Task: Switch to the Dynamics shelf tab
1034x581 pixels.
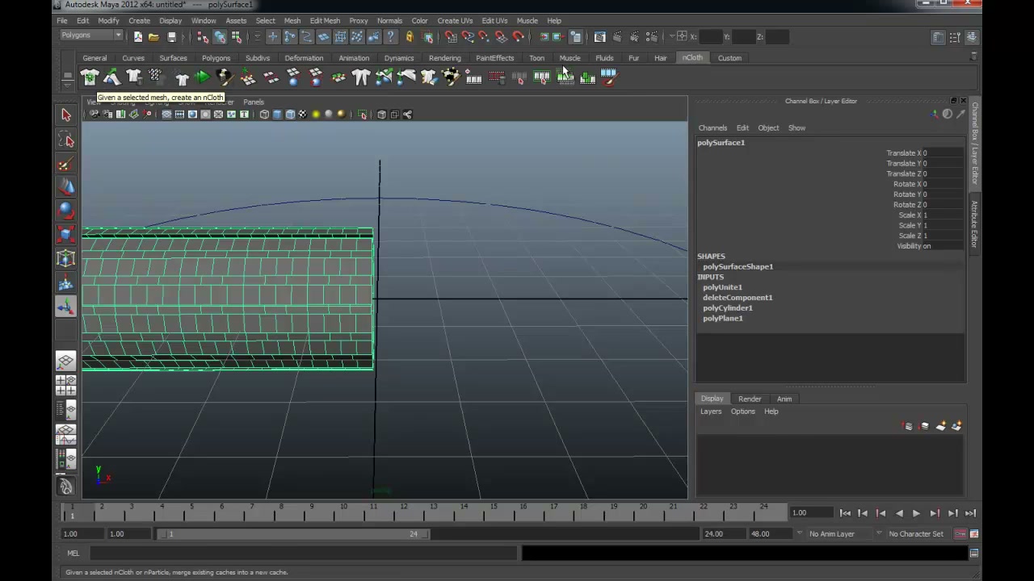Action: tap(399, 58)
